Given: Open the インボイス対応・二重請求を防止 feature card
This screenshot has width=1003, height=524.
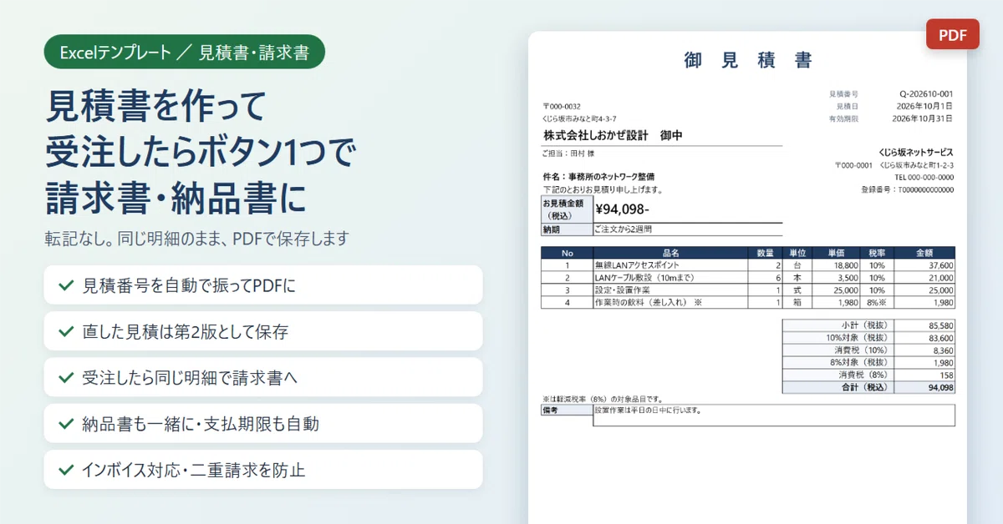Looking at the screenshot, I should click(263, 470).
